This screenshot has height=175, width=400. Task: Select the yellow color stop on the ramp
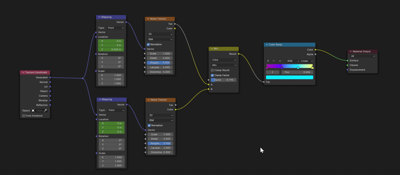coord(312,67)
